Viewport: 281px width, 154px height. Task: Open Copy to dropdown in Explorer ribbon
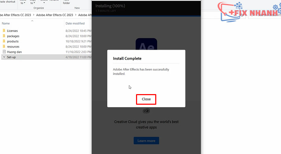[x=33, y=2]
